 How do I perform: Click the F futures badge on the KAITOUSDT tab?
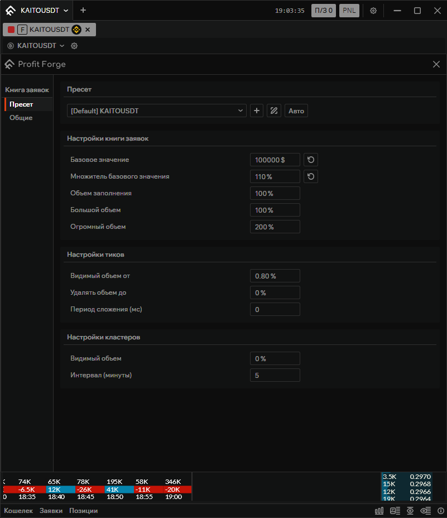point(22,30)
